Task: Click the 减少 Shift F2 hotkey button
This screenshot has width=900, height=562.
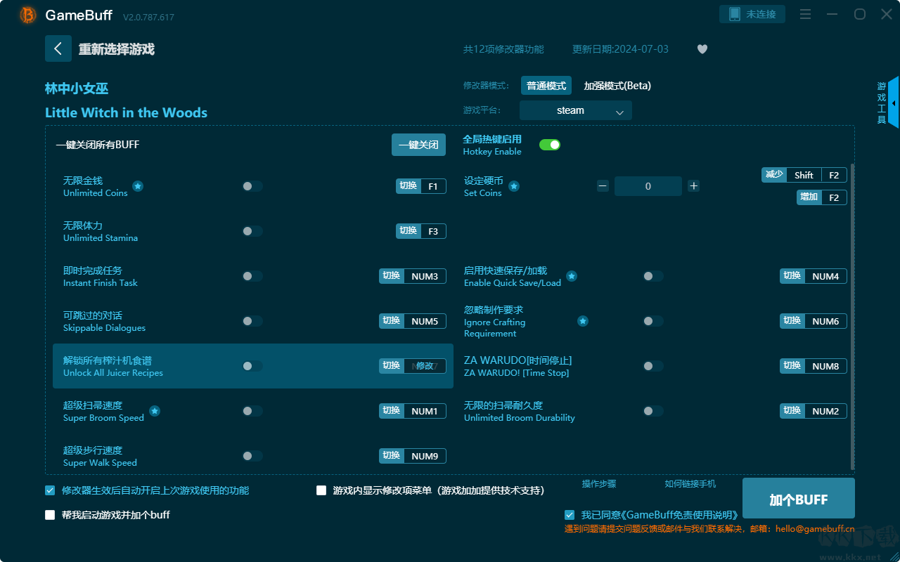Action: point(804,175)
